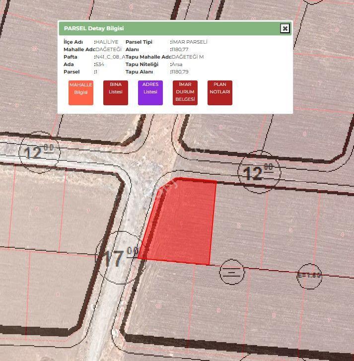The image size is (354, 361).
Task: Select parcel 2 beside the highlighted parcel
Action: [239, 225]
